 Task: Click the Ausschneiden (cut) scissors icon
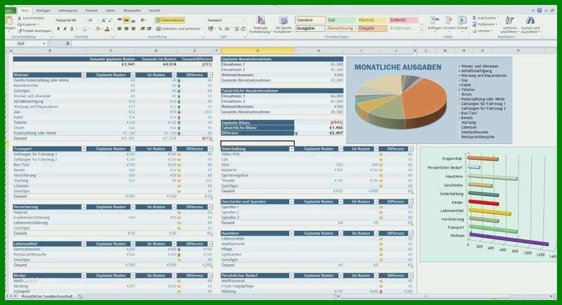click(19, 18)
